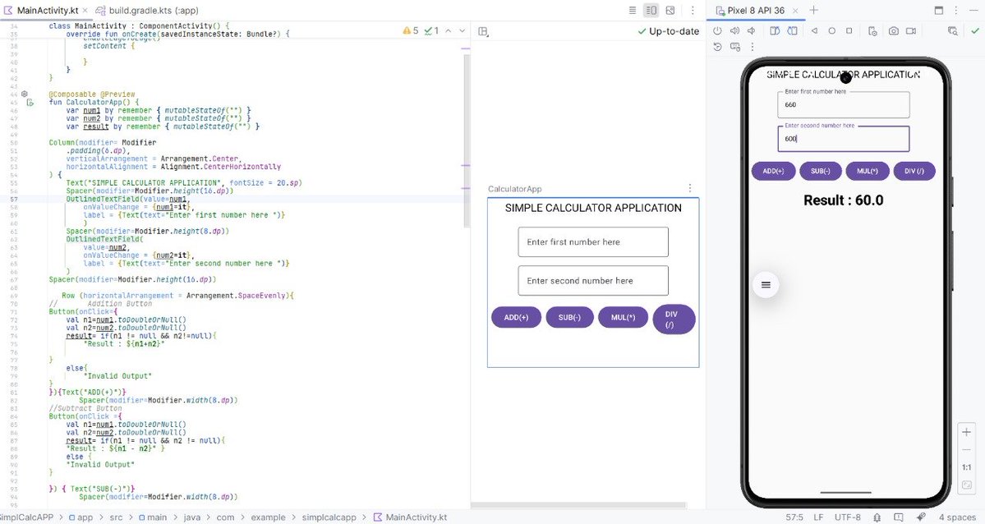Viewport: 985px width, 524px height.
Task: Take an emulator screenshot with camera icon
Action: (x=893, y=30)
